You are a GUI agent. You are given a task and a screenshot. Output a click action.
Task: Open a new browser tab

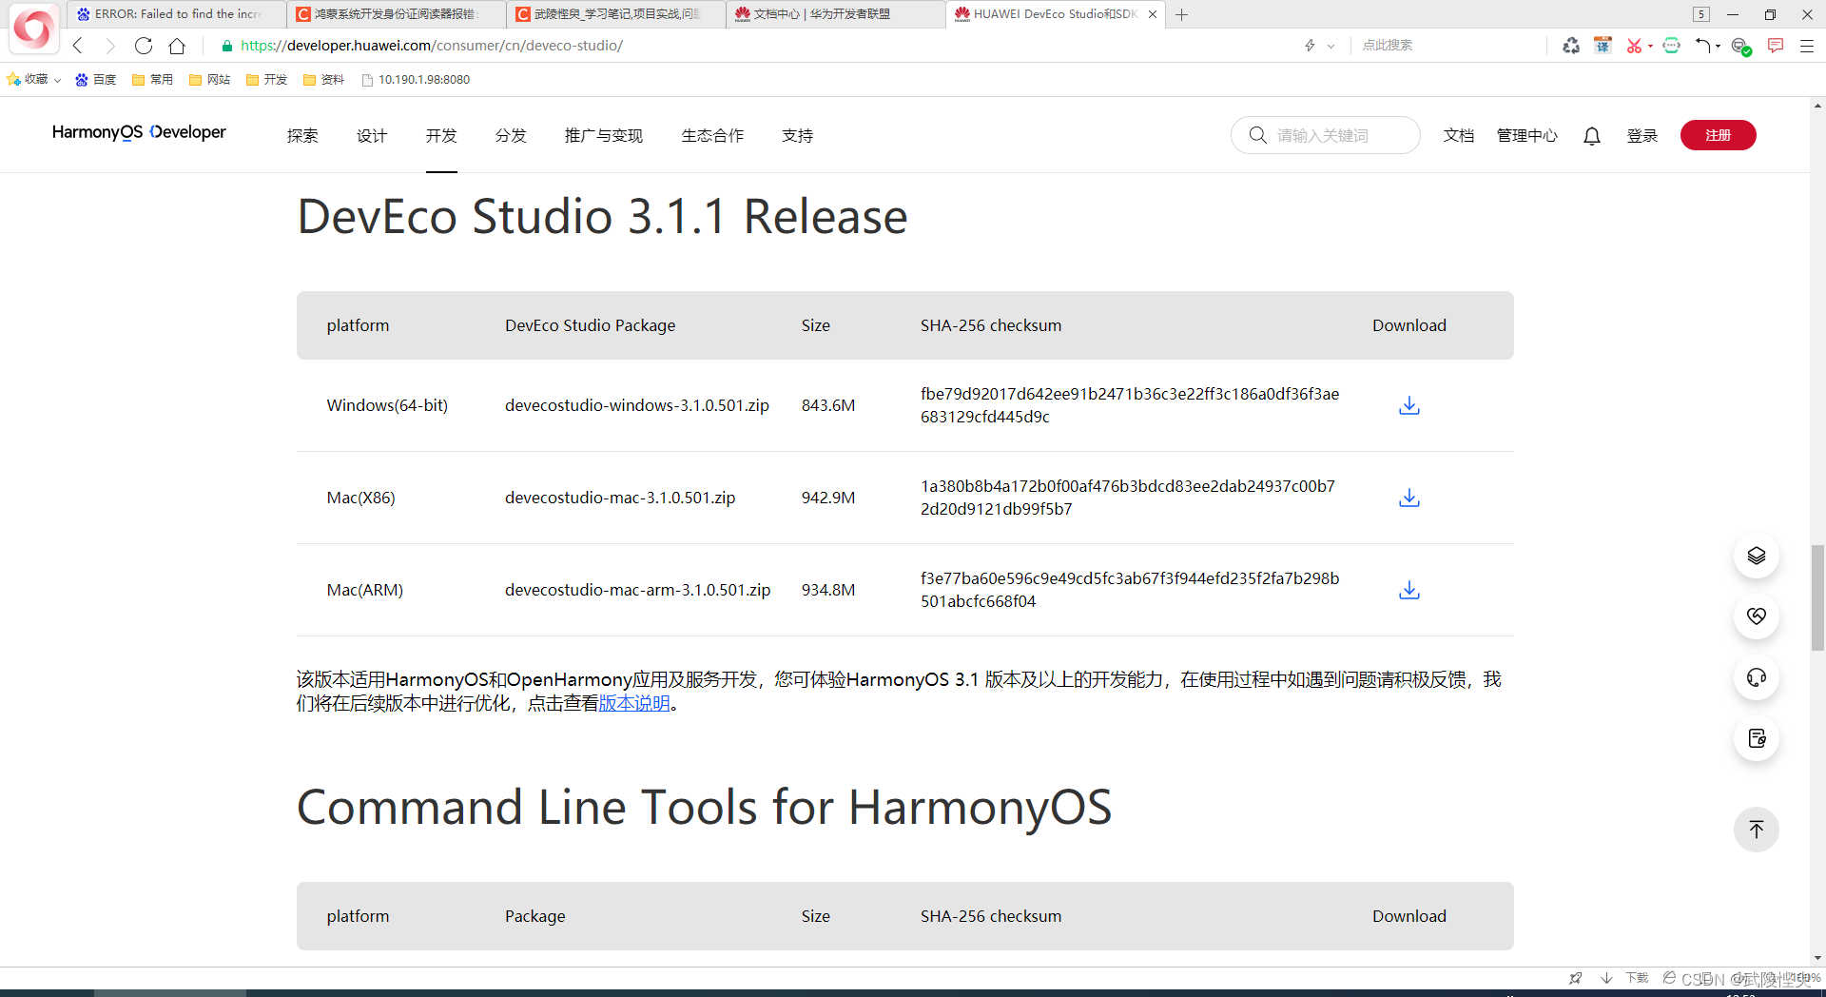(1181, 14)
